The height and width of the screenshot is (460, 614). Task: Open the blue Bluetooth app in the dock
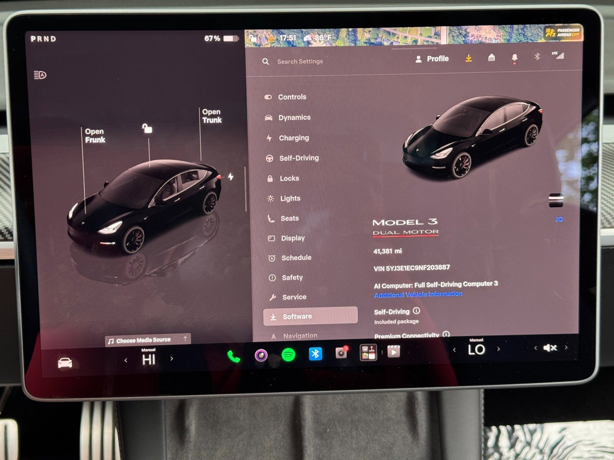pyautogui.click(x=315, y=354)
